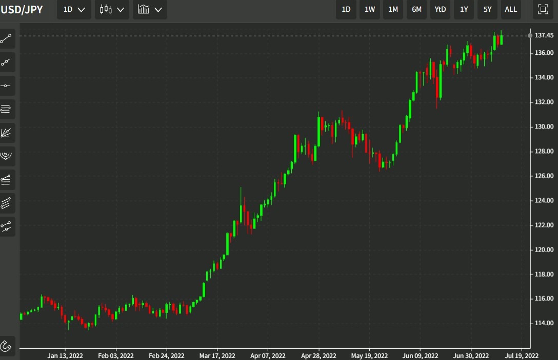The height and width of the screenshot is (360, 558).
Task: Click the Apr 28, 2022 date label
Action: pos(318,356)
